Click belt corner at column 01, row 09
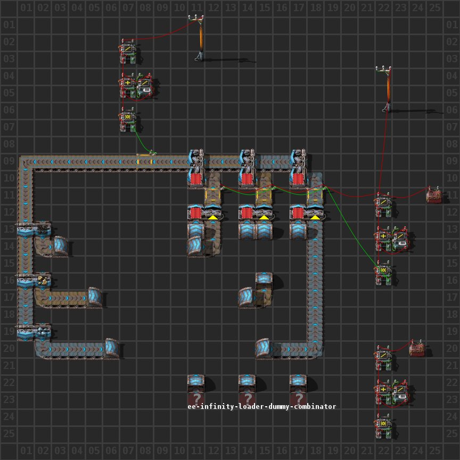Viewport: 460px width, 460px height. tap(26, 163)
